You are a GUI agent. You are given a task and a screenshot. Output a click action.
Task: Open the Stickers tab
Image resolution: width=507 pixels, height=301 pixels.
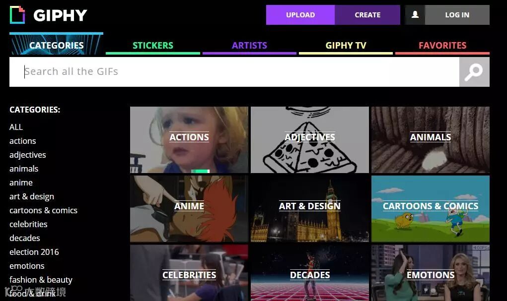[x=152, y=45]
